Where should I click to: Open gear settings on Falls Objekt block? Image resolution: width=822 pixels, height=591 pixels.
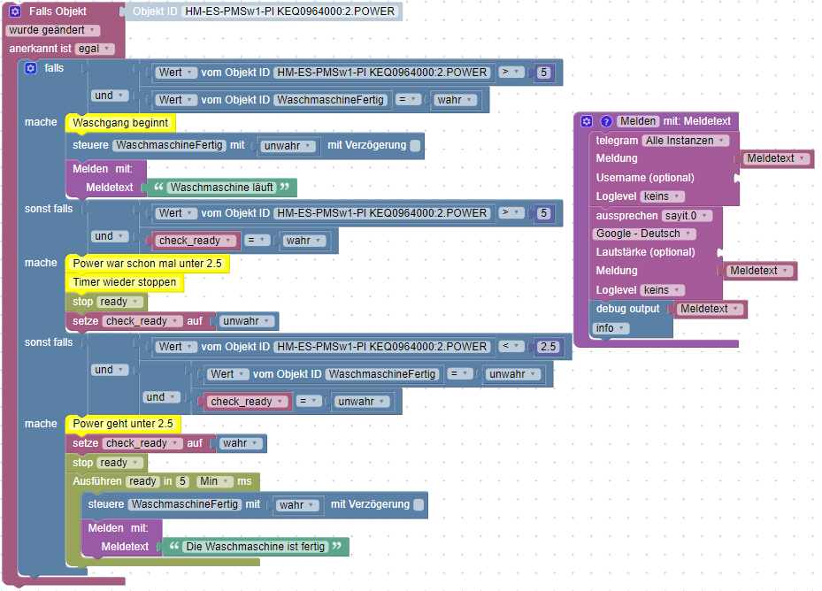pyautogui.click(x=15, y=12)
